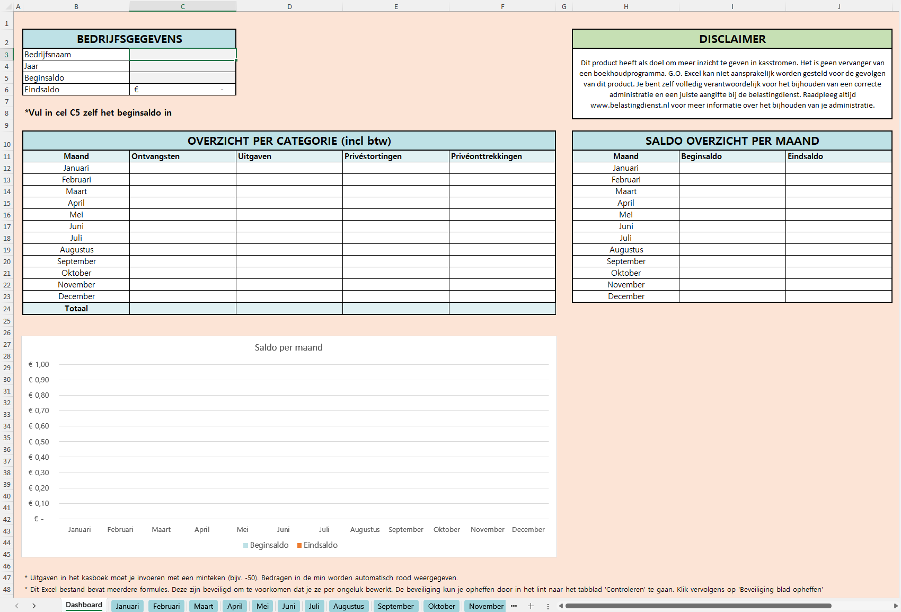Click the Beginsaldo legend marker in chart
901x612 pixels.
[245, 546]
